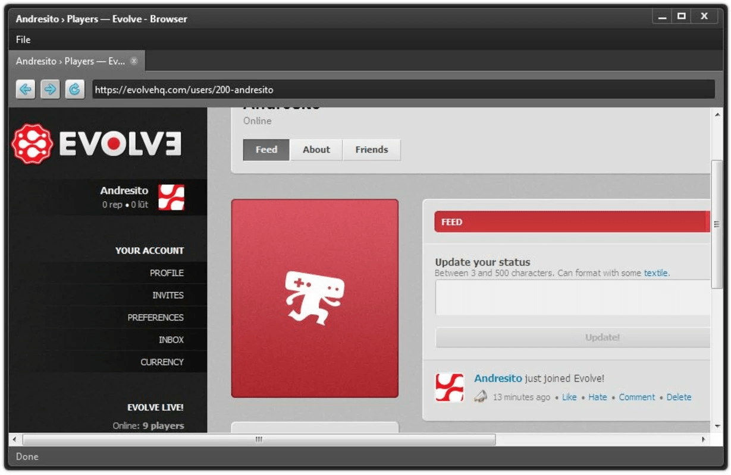Open PREFERENCES in the sidebar
This screenshot has width=731, height=475.
coord(155,318)
